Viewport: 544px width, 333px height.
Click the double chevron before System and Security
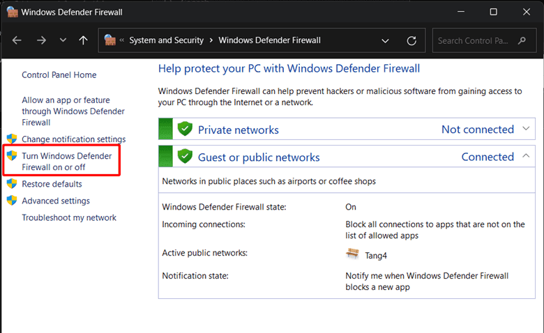[122, 40]
